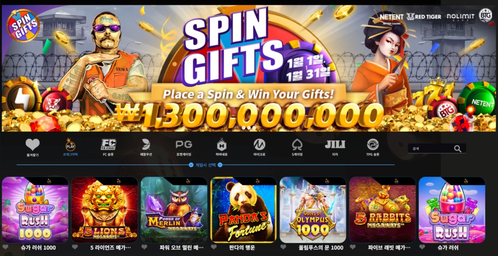498x256 pixels.
Task: Select the S Gaming provider tab
Action: click(297, 148)
